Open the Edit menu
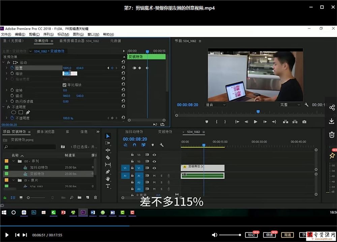Viewport: 337px width, 242px height. pyautogui.click(x=20, y=34)
